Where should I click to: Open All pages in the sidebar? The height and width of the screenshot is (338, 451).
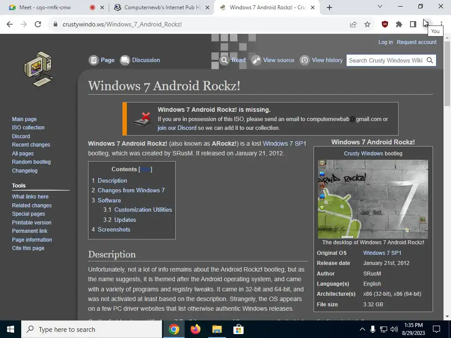[x=23, y=154]
